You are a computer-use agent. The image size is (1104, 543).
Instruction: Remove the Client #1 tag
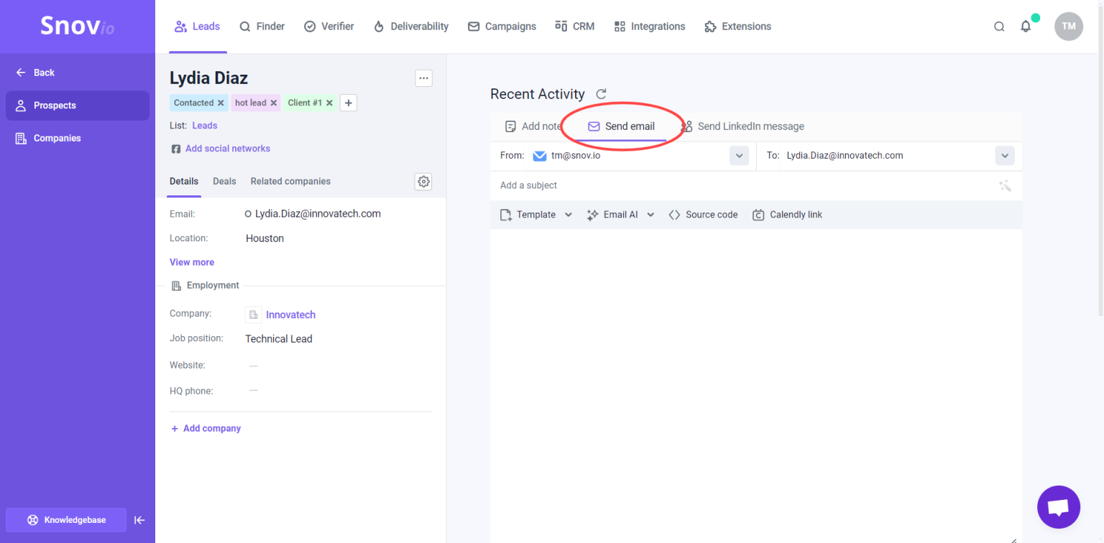[329, 103]
